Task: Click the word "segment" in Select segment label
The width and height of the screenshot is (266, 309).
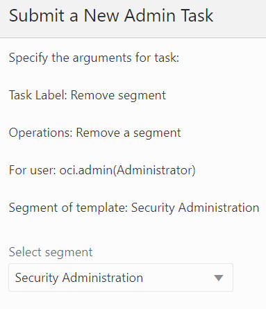Action: (69, 253)
